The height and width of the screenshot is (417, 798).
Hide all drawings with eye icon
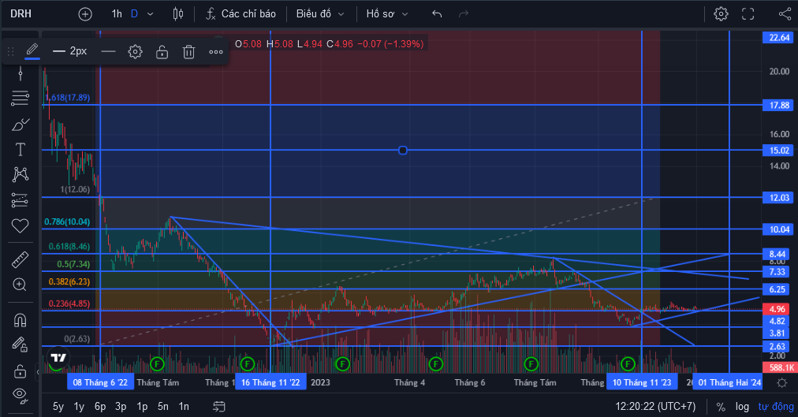click(20, 395)
